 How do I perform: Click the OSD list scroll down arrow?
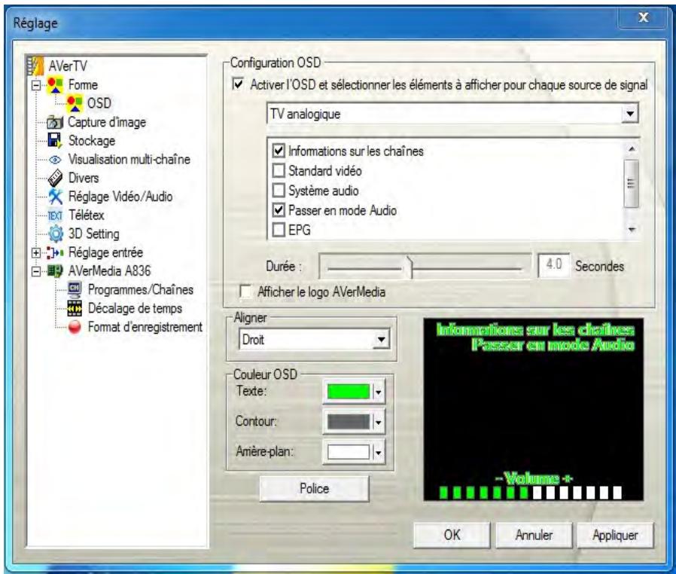(x=632, y=230)
